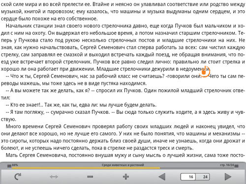Click the current page number field 16
This screenshot has width=246, height=184.
(x=188, y=177)
